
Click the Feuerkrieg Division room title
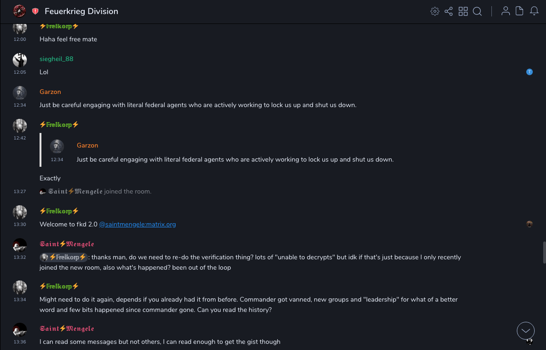click(x=81, y=11)
